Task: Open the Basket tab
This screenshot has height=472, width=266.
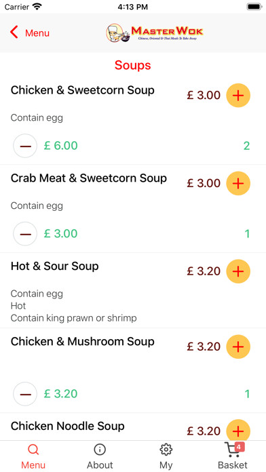Action: pos(233,456)
